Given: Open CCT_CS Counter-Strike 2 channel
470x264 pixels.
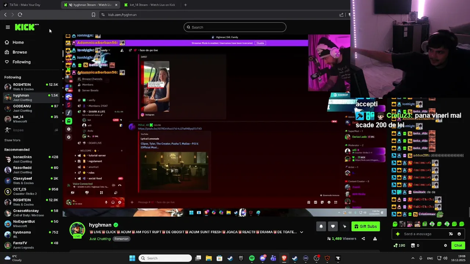Looking at the screenshot, I should click(31, 191).
